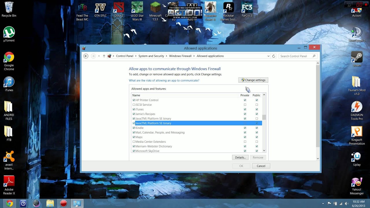Select the Dota 2 desktop icon
This screenshot has width=370, height=208.
click(119, 10)
